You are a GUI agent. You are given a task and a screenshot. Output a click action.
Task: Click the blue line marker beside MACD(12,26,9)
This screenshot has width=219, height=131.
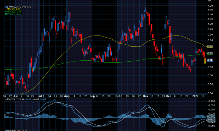pyautogui.click(x=6, y=99)
